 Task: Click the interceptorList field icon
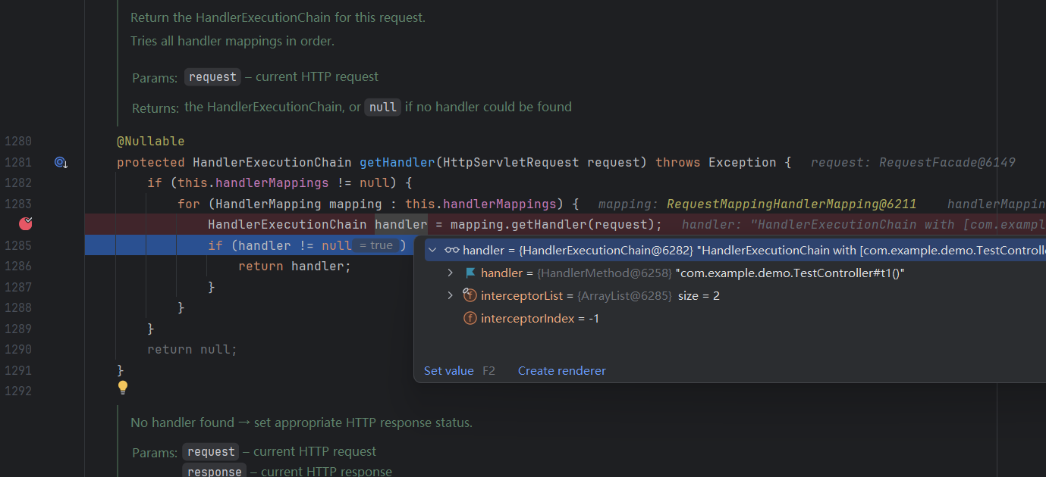point(470,296)
